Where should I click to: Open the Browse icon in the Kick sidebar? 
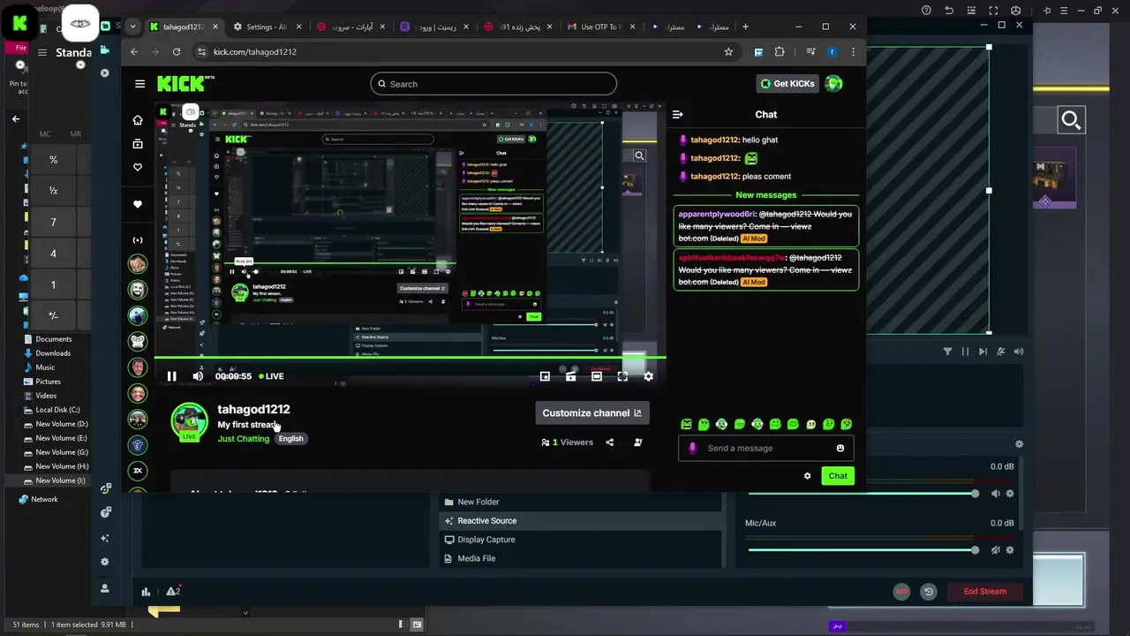tap(137, 144)
